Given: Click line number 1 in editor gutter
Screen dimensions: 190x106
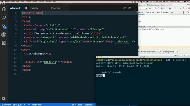Looking at the screenshot, I should [x=16, y=13].
